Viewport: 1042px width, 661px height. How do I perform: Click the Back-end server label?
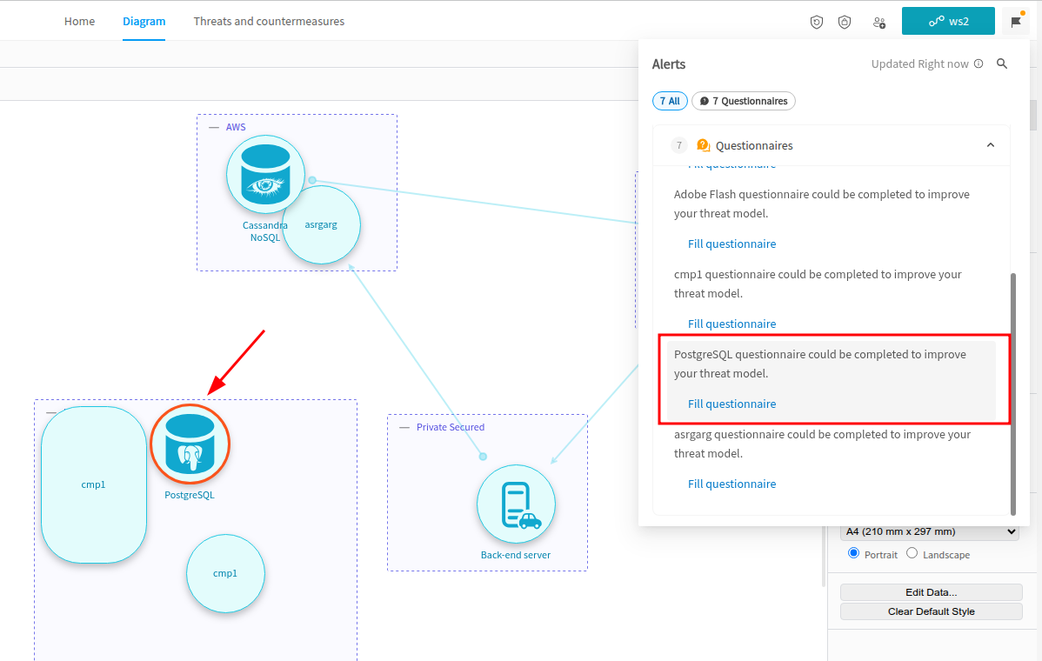(x=516, y=556)
